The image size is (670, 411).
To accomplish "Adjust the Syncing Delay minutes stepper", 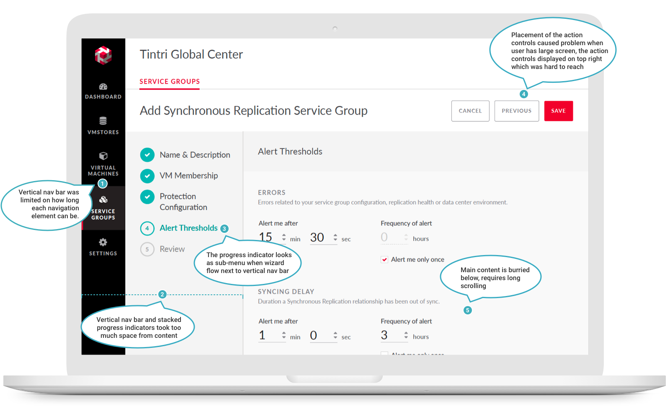I will (284, 335).
